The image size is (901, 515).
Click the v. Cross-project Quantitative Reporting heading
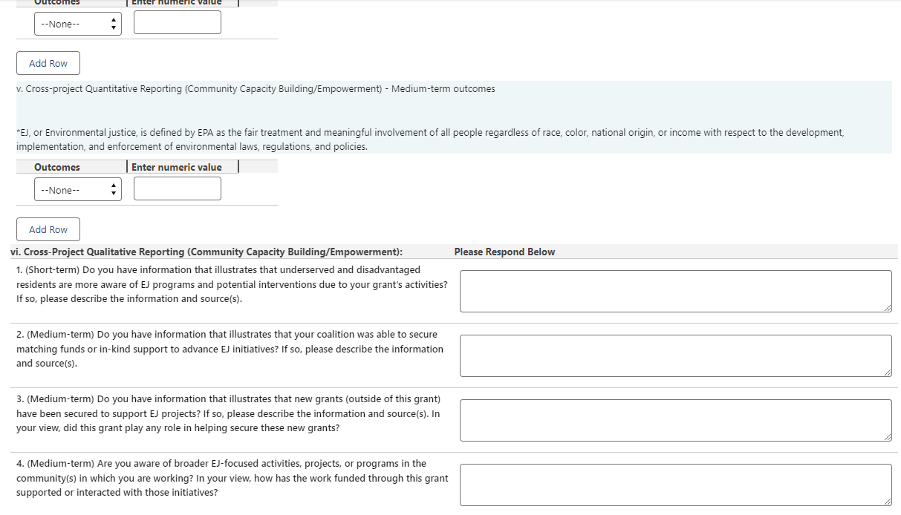click(x=256, y=89)
